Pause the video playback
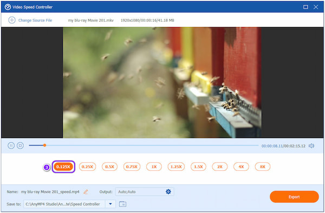This screenshot has height=213, width=325. [x=11, y=145]
